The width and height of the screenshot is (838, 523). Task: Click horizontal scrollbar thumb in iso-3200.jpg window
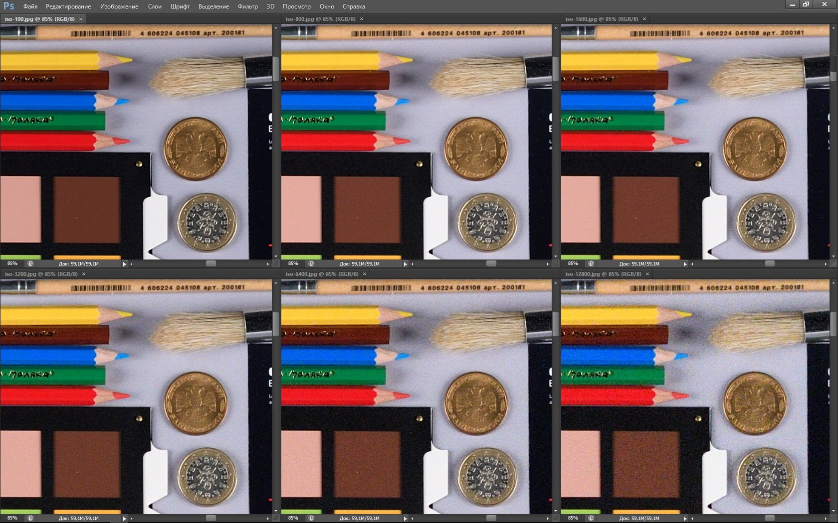click(x=211, y=518)
